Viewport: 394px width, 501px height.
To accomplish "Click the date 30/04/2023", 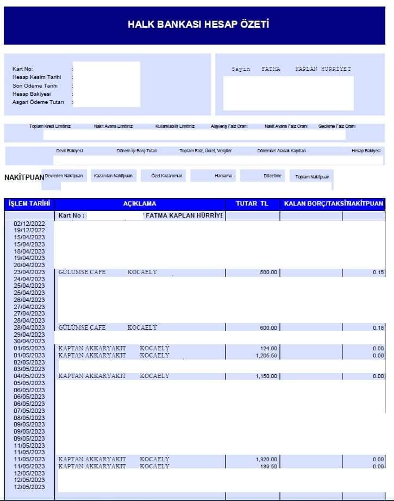I will 29,341.
